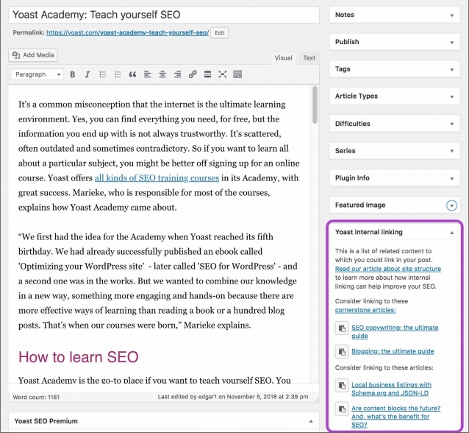
Task: Click the Add Media button
Action: (33, 55)
